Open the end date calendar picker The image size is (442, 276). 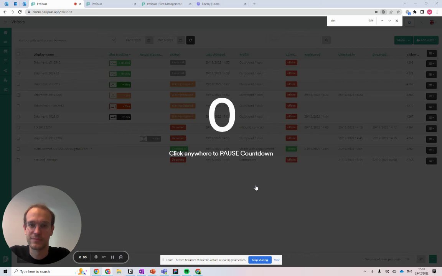tap(180, 40)
